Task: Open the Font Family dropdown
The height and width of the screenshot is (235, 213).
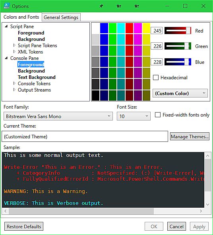Action: tap(58, 116)
